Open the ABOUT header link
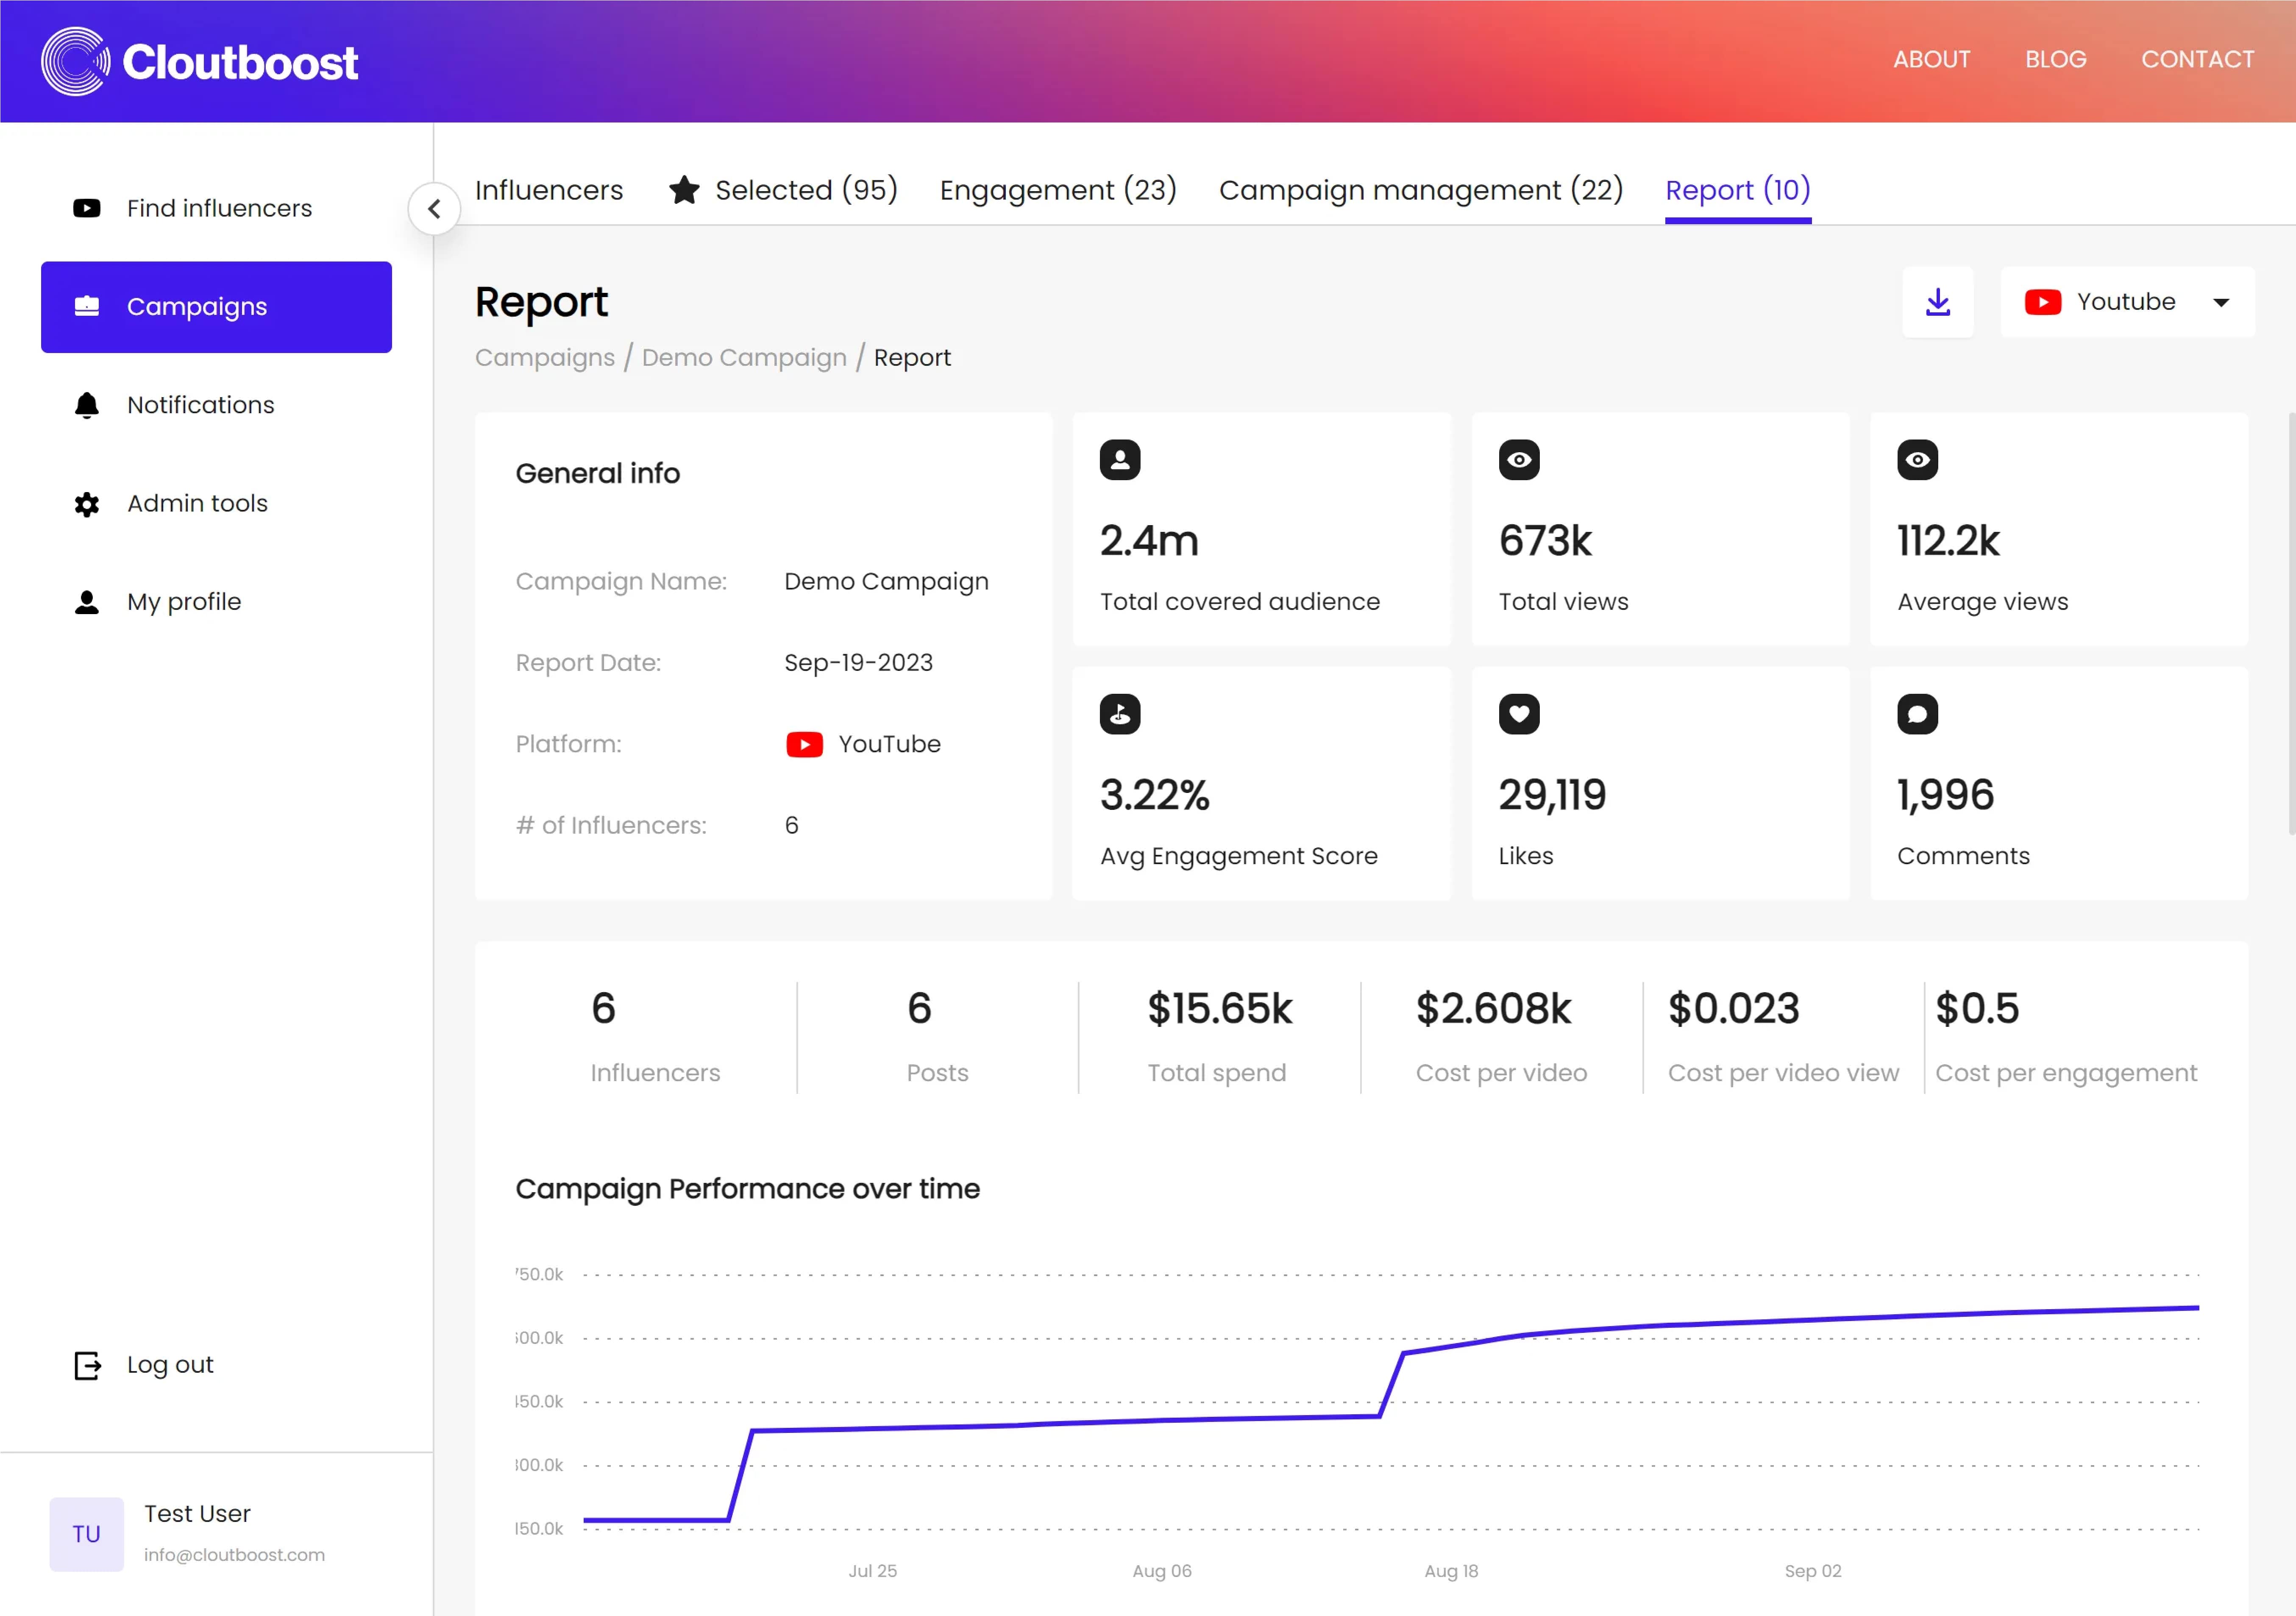Image resolution: width=2296 pixels, height=1616 pixels. click(x=1932, y=60)
